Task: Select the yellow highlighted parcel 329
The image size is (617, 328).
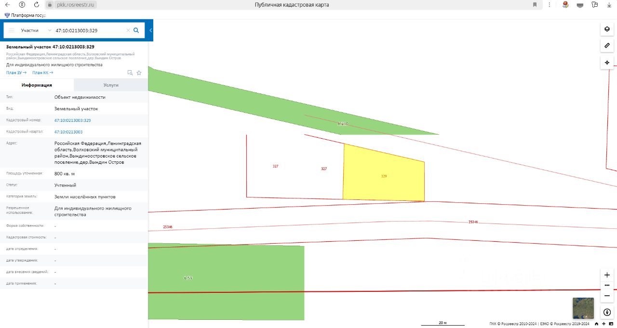Action: (x=384, y=173)
